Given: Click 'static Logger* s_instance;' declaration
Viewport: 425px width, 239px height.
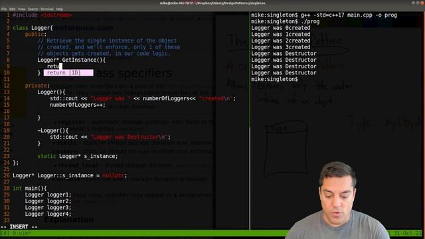Looking at the screenshot, I should pyautogui.click(x=78, y=157).
